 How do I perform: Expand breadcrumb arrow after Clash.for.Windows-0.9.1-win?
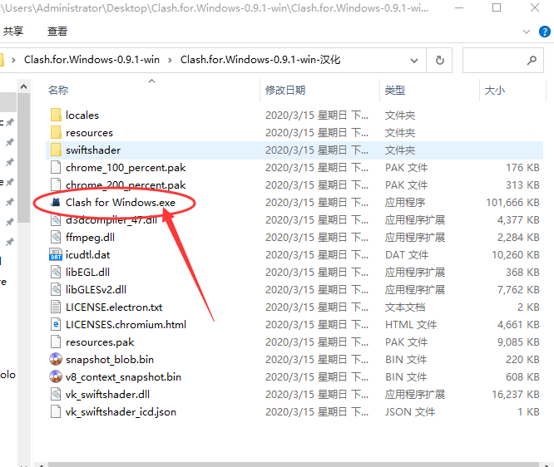click(x=170, y=61)
